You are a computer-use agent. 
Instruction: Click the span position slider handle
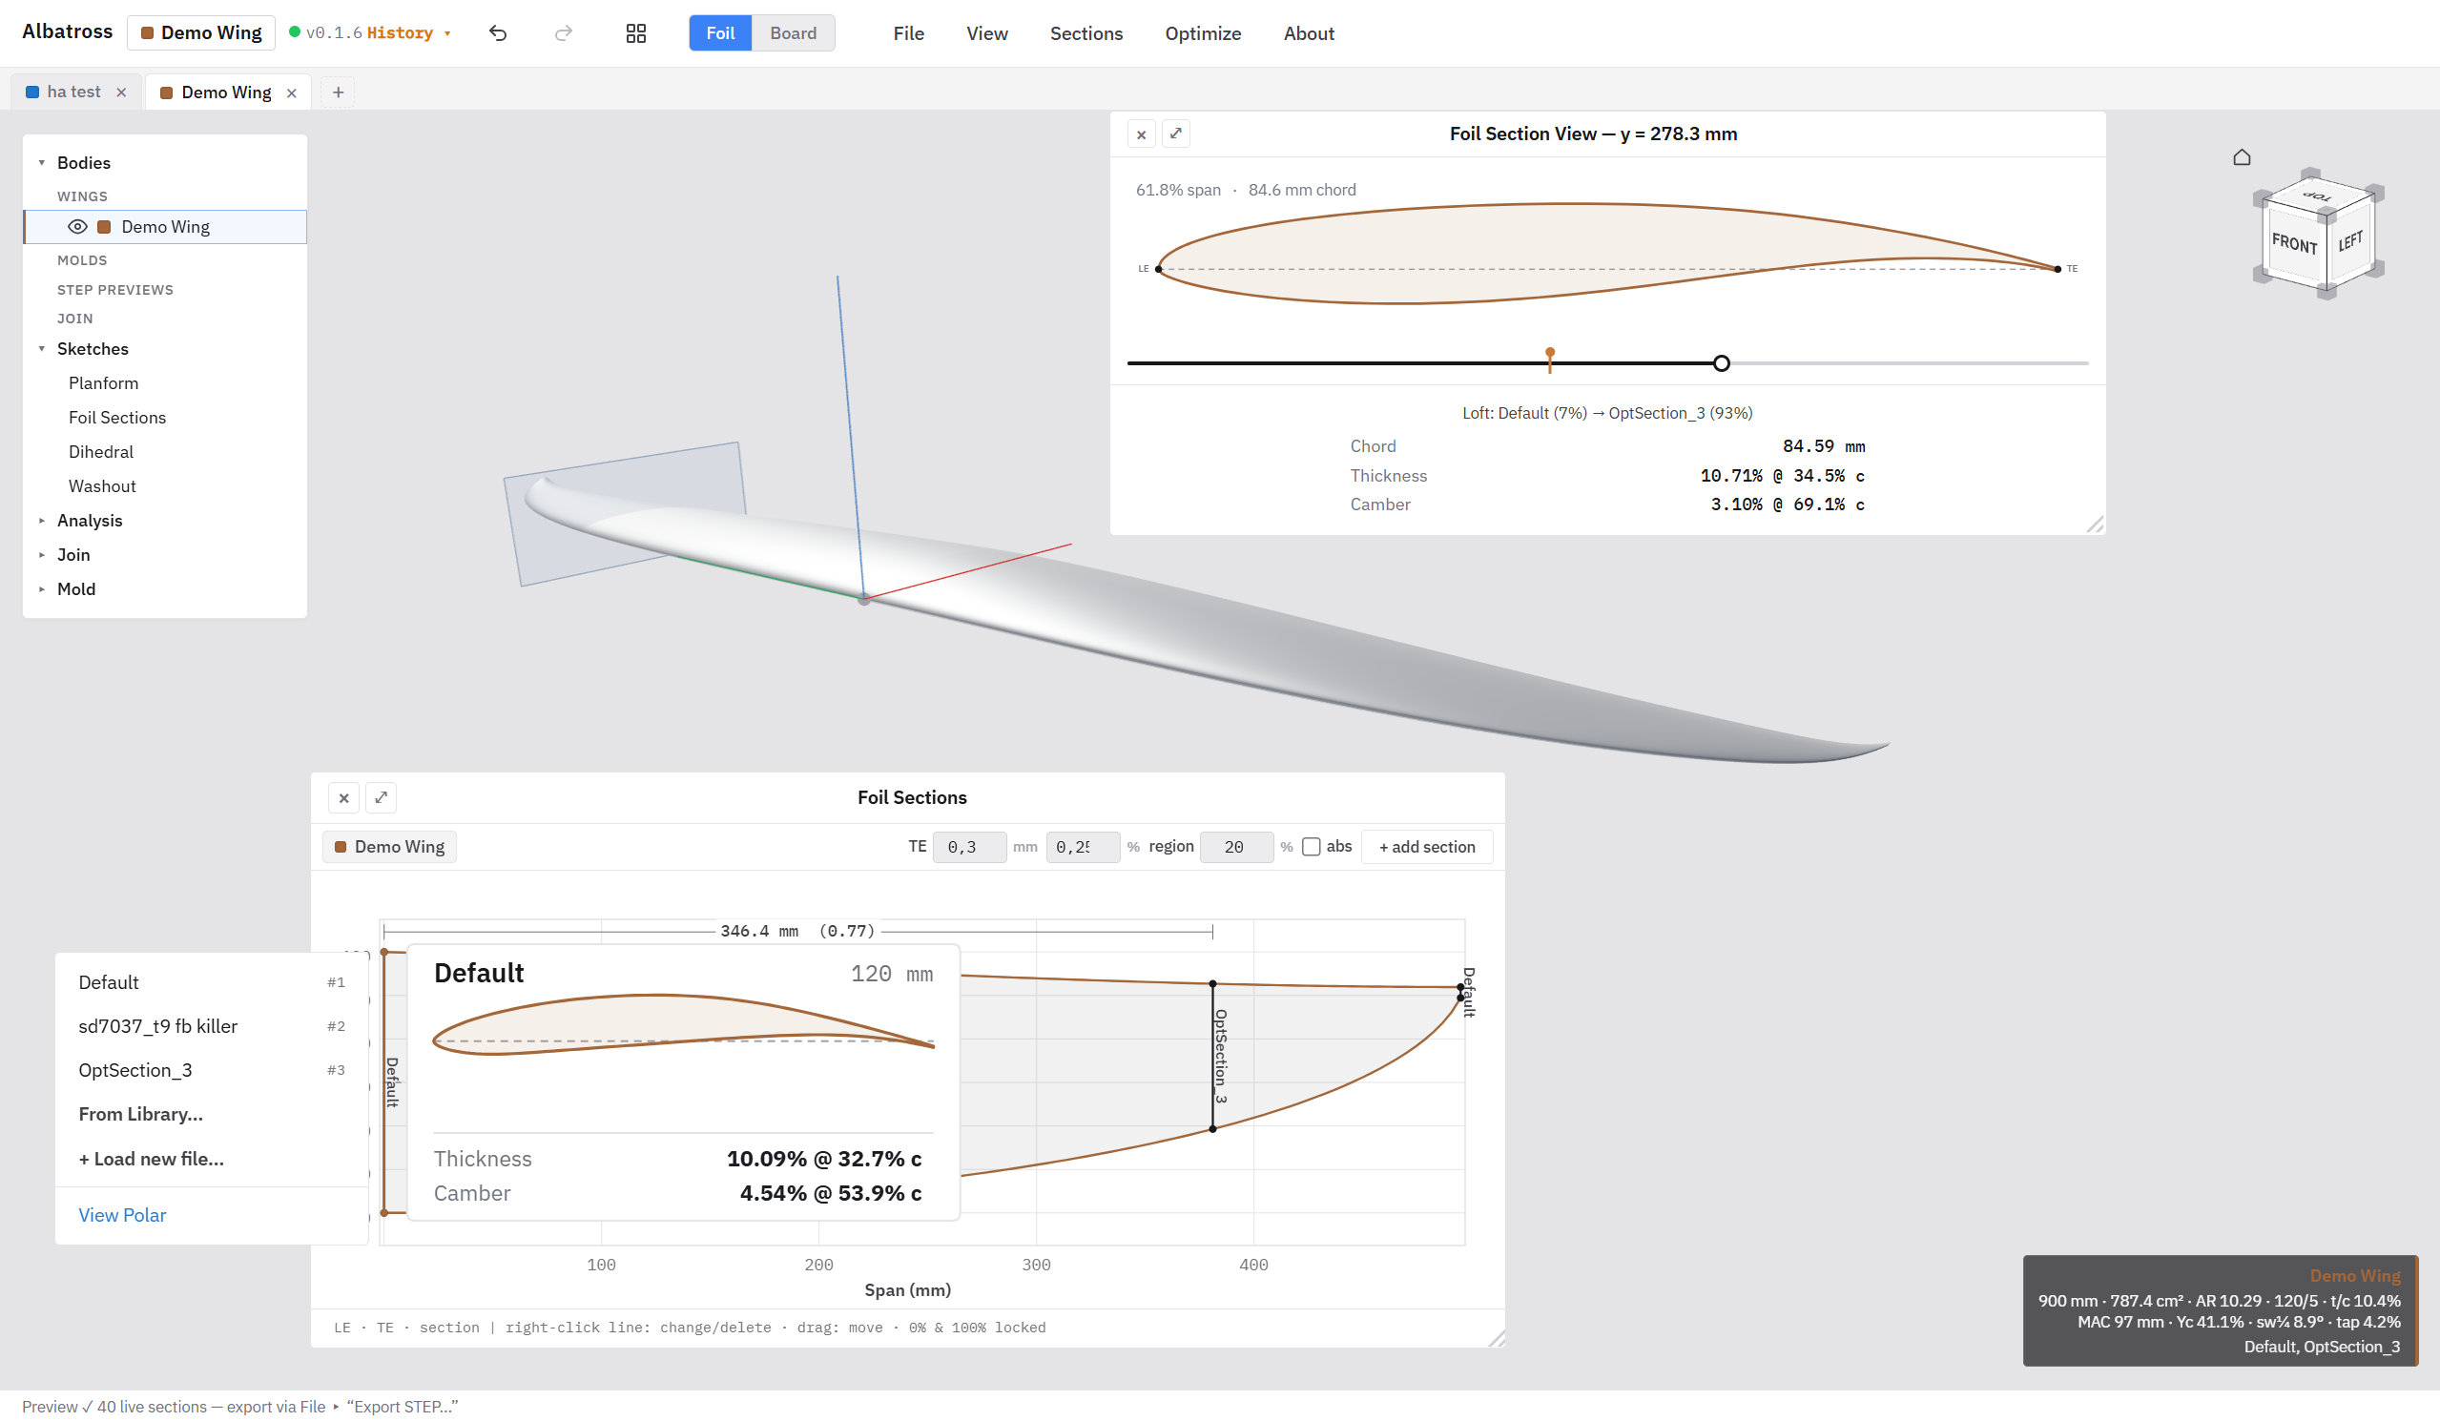[x=1722, y=364]
